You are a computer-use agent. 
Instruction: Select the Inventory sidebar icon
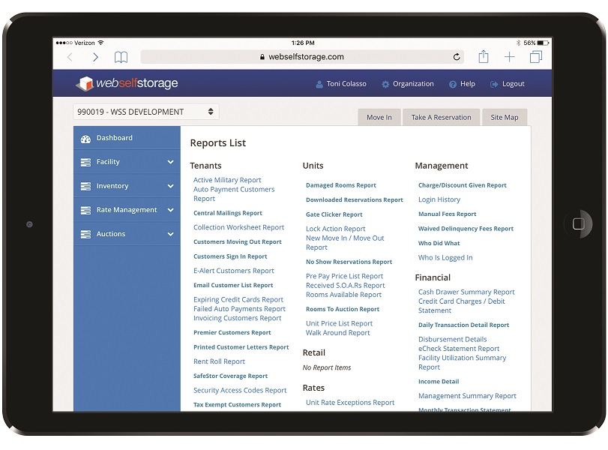[x=85, y=186]
